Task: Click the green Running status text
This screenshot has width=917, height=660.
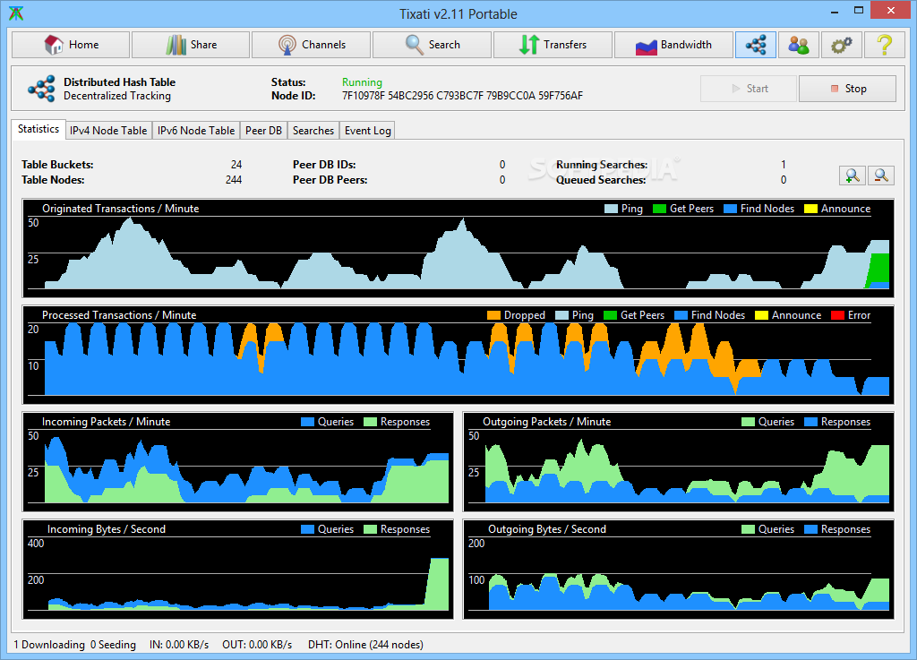Action: coord(362,82)
